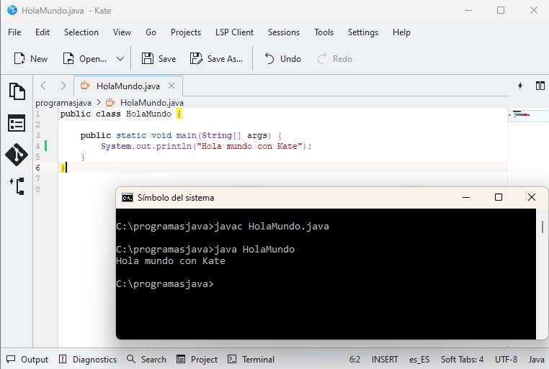Open the Selection menu

[x=81, y=32]
